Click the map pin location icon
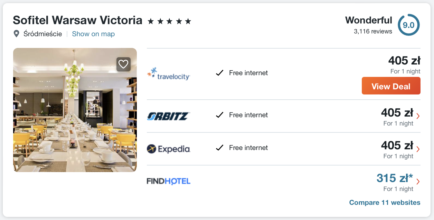This screenshot has height=220, width=434. [x=16, y=34]
